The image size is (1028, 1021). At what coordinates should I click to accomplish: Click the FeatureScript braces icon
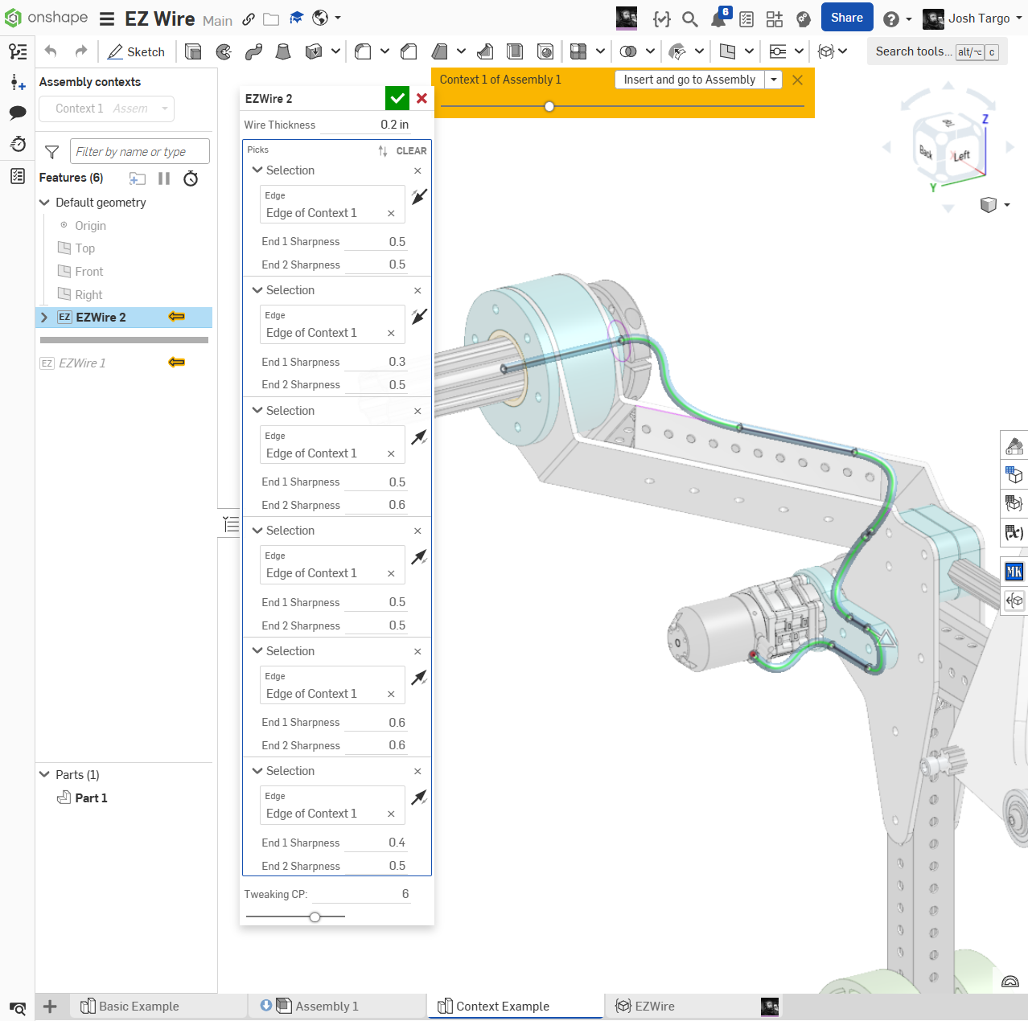point(661,18)
